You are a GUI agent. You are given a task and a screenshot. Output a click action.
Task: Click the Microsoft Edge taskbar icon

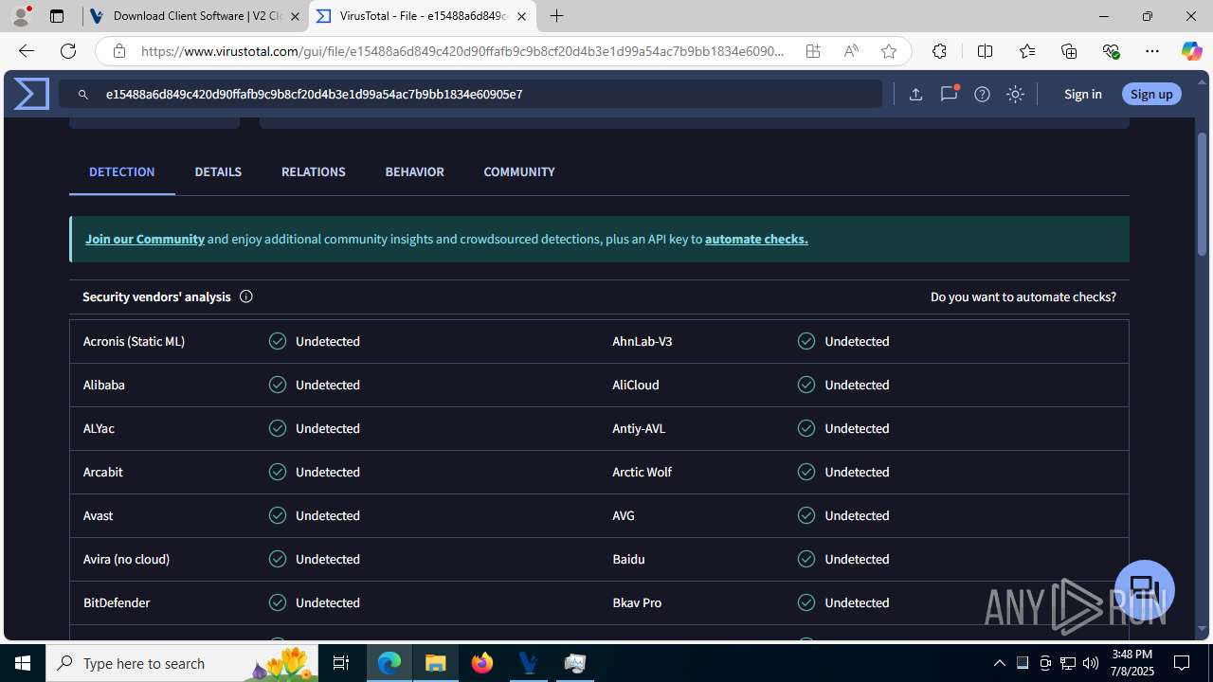coord(389,663)
